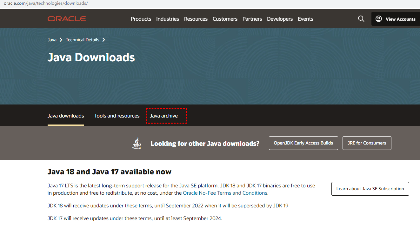Open the Partners menu

point(252,19)
